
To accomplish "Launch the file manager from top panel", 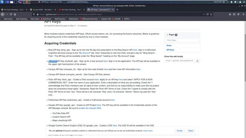I will click(x=12, y=2).
